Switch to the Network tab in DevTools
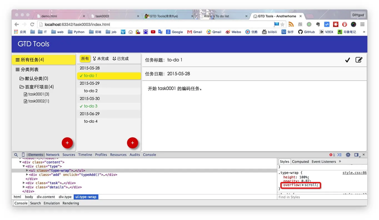This screenshot has height=220, width=379. pos(53,155)
